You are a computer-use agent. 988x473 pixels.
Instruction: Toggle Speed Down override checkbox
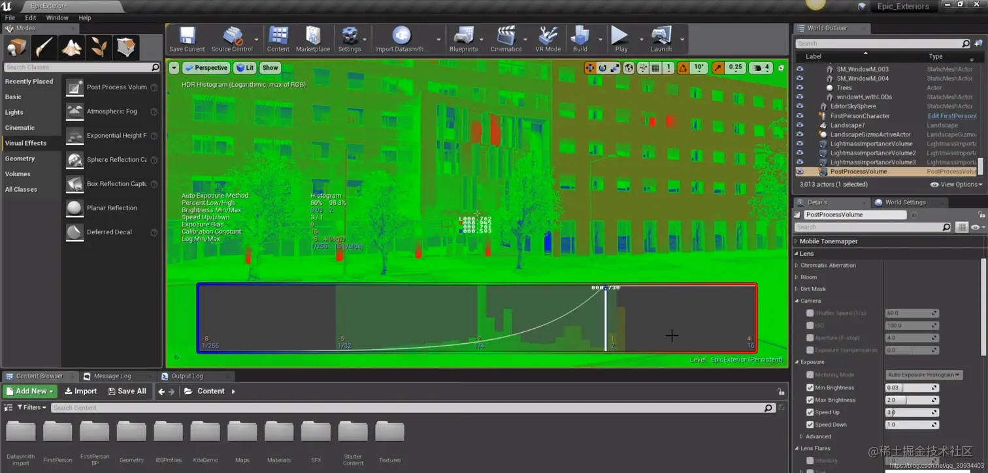pos(810,425)
